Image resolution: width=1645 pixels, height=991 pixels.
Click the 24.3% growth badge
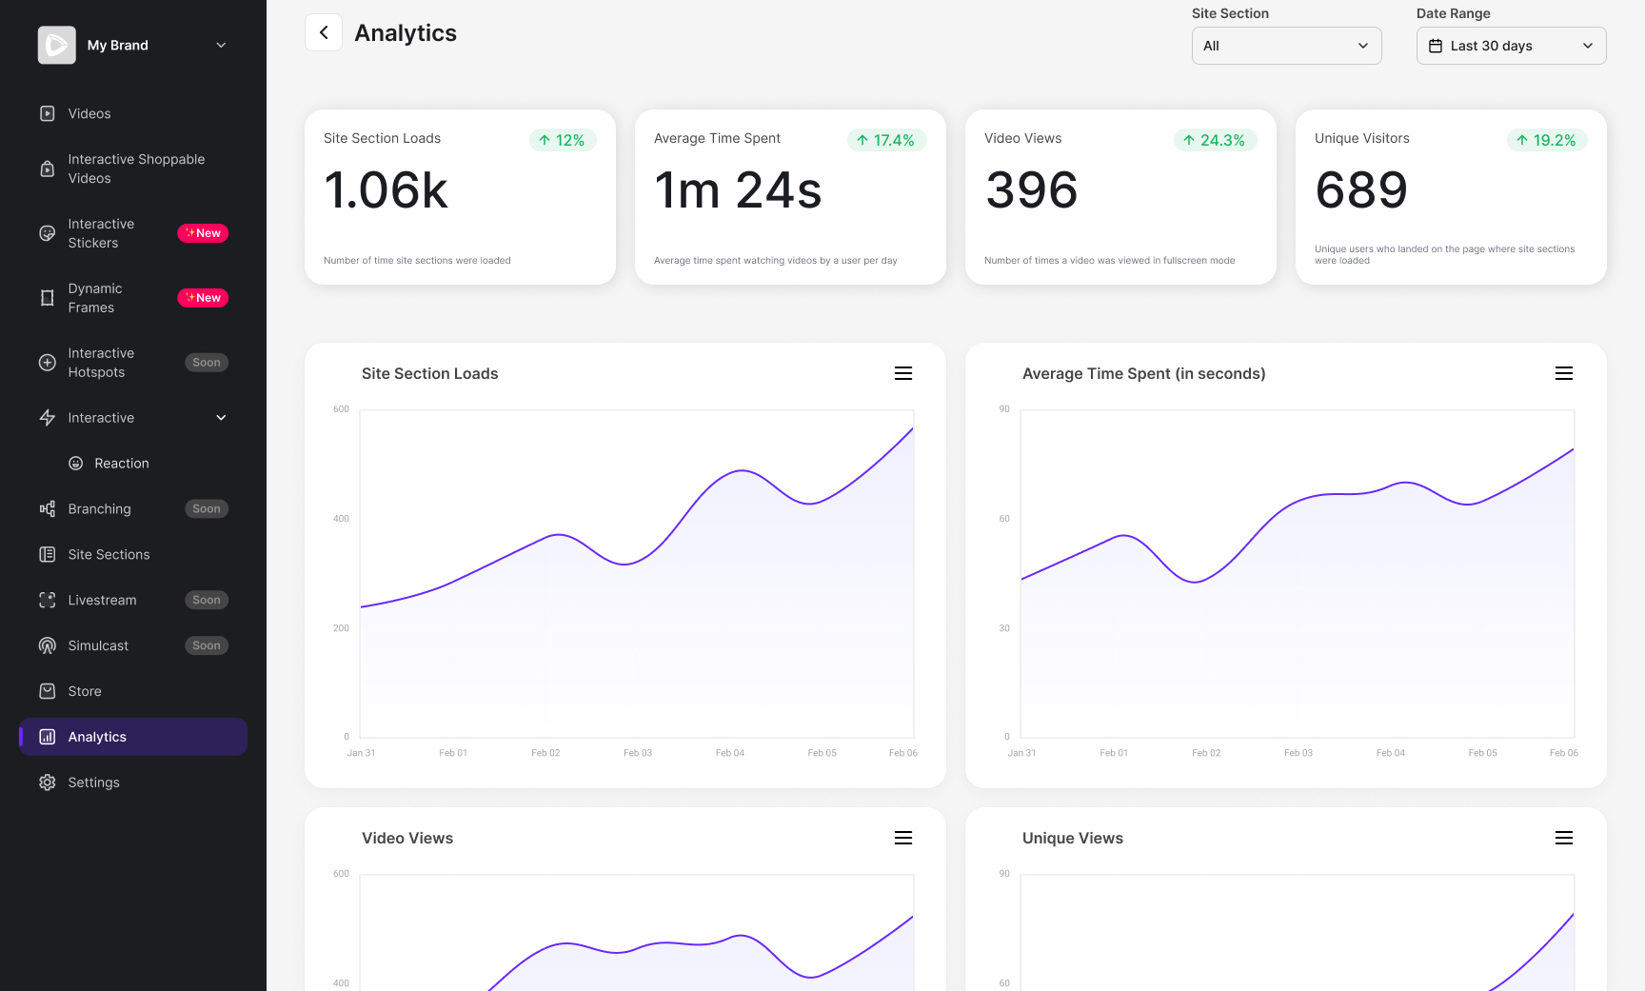pos(1216,140)
